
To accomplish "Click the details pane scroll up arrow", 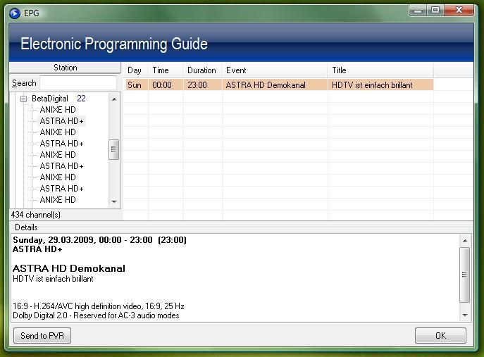I will tap(465, 241).
